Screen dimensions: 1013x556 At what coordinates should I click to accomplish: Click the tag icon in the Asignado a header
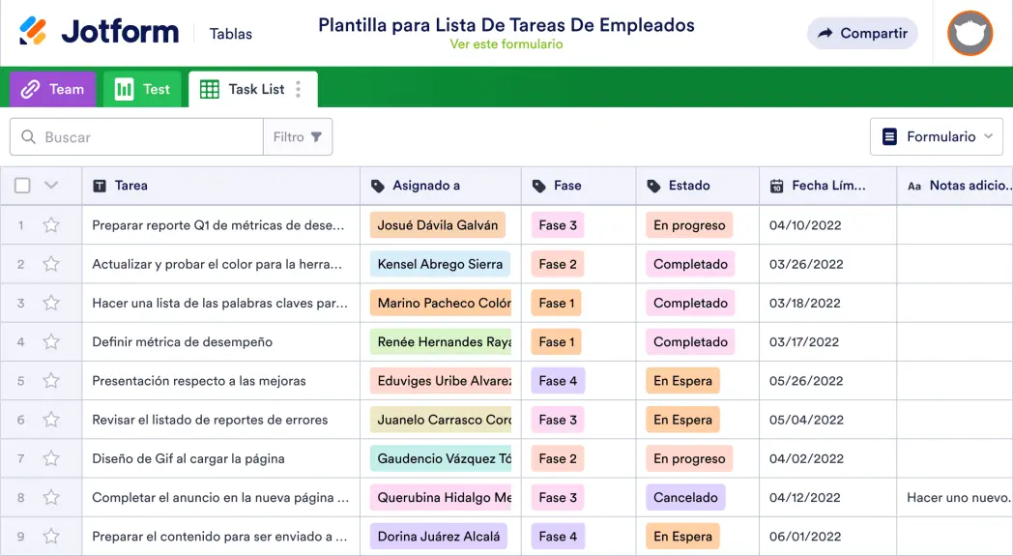(x=378, y=186)
